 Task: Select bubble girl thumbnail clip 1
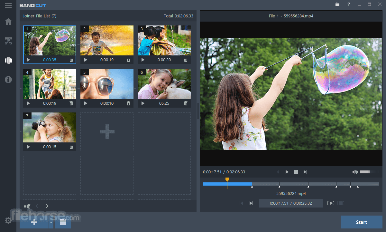50,41
